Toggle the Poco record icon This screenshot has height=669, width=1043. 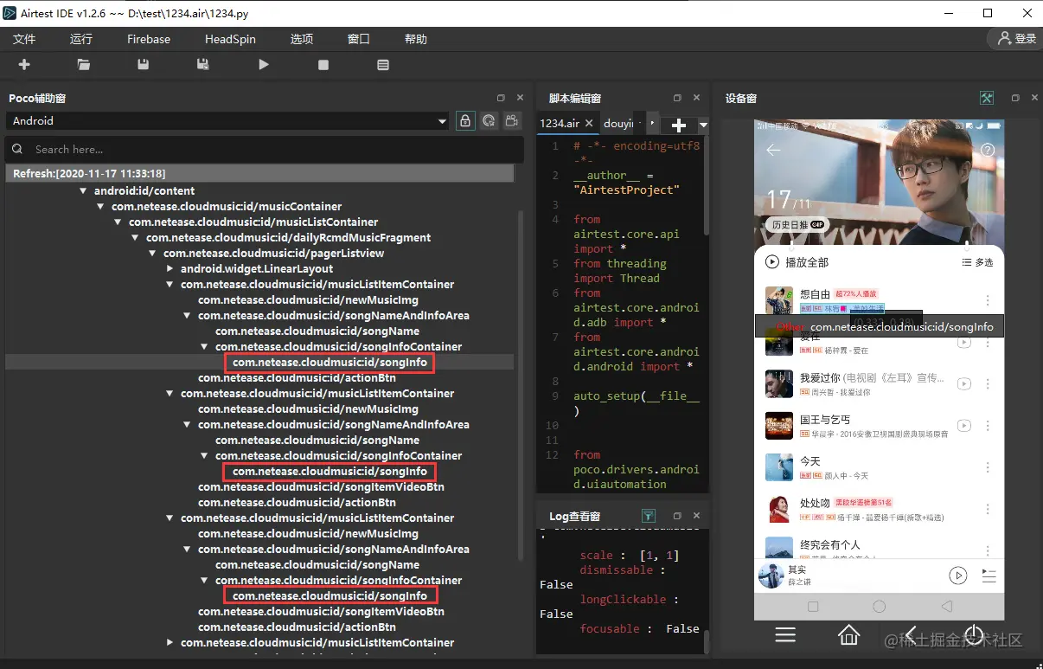(513, 121)
